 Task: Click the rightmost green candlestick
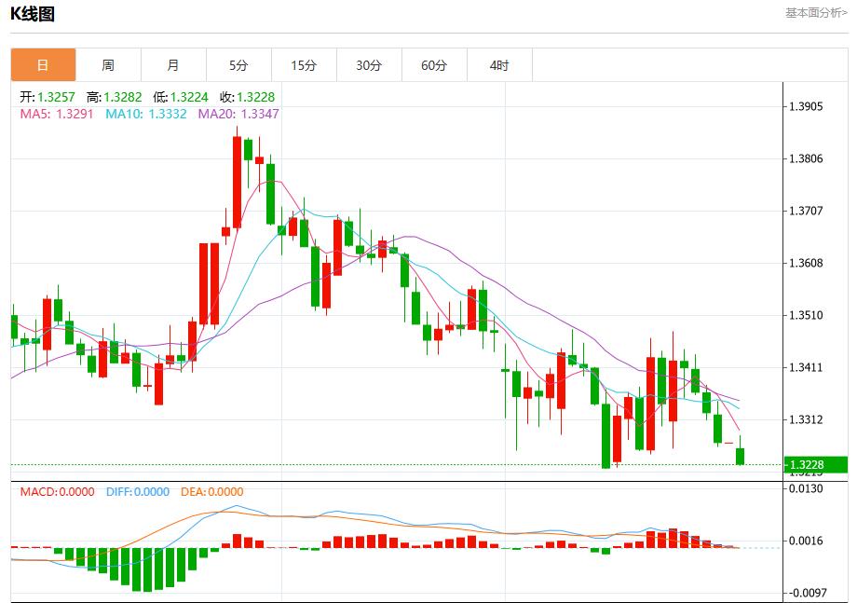coord(741,456)
